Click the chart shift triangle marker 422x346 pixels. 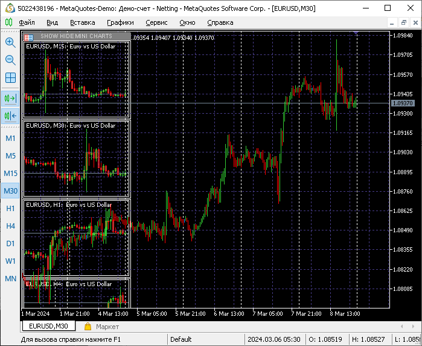pos(356,33)
